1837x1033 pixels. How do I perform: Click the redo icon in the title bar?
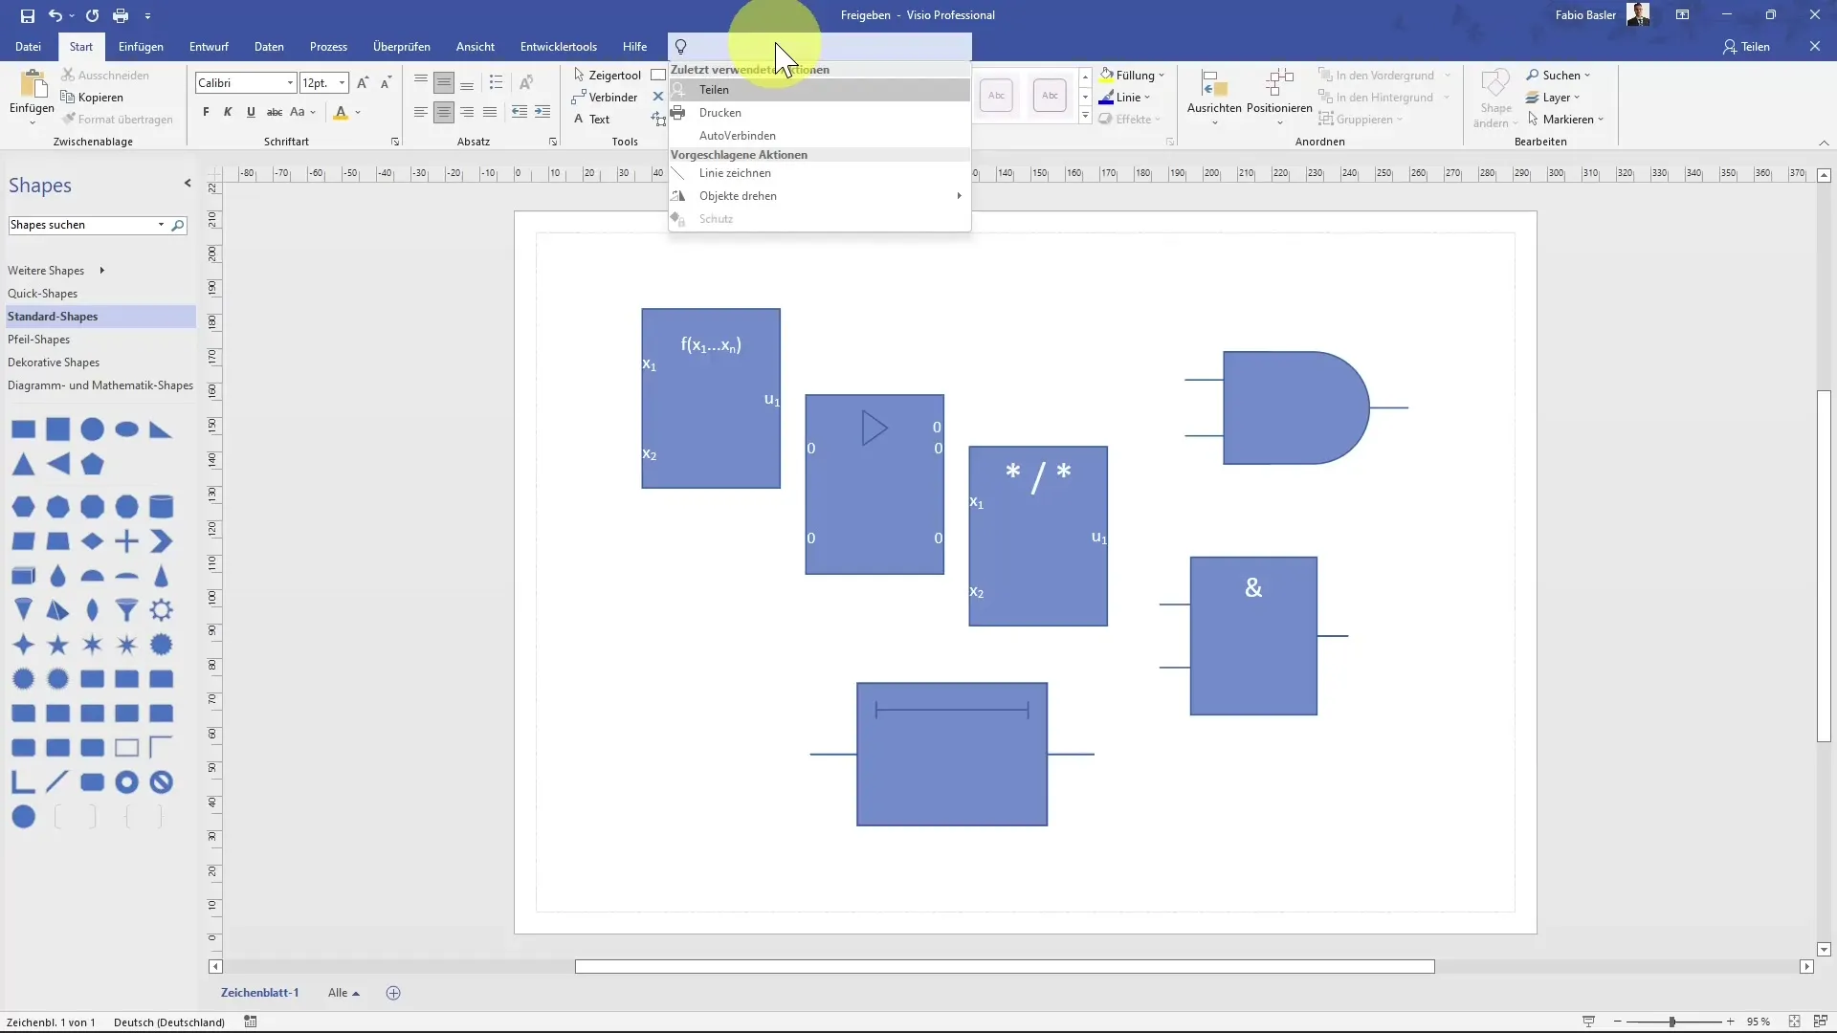point(92,15)
